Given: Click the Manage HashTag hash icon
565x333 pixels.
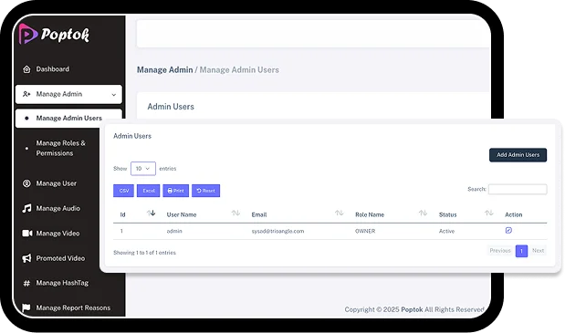Looking at the screenshot, I should coord(26,284).
